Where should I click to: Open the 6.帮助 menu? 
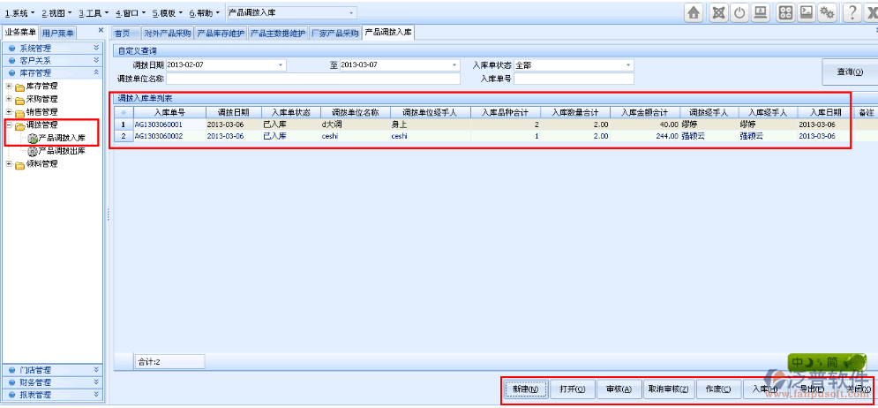pos(205,12)
